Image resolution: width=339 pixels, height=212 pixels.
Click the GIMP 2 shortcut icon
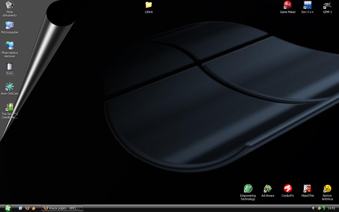click(x=327, y=5)
